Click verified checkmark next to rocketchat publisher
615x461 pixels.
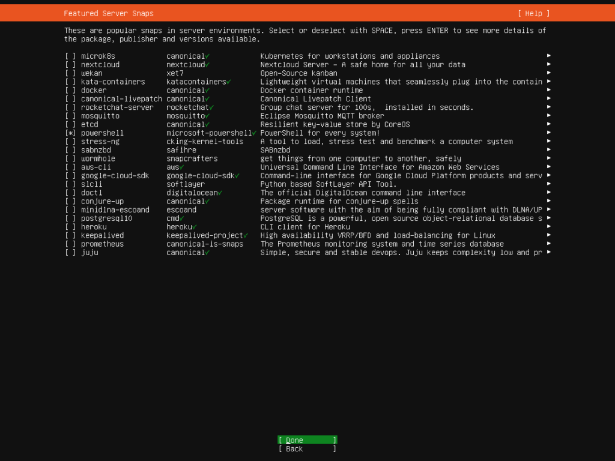pyautogui.click(x=211, y=107)
